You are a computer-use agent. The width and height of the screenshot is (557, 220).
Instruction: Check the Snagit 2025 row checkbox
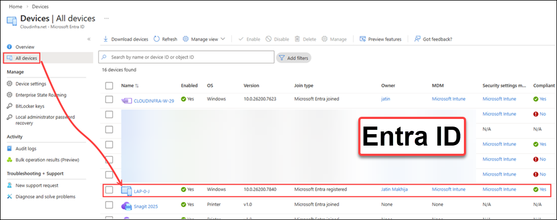pos(109,205)
